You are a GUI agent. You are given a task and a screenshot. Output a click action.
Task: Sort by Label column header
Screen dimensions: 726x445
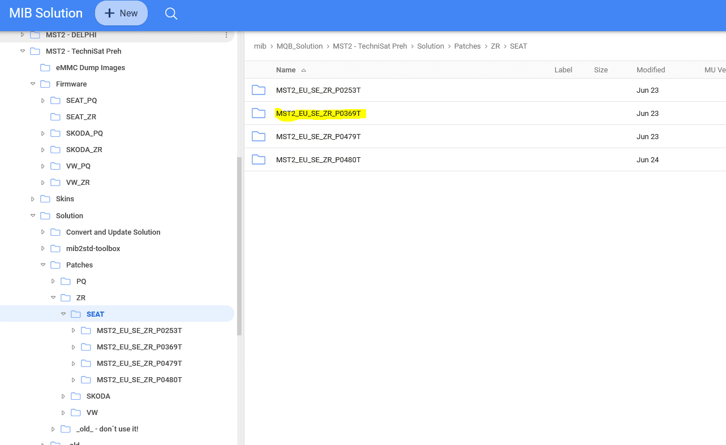[x=563, y=70]
